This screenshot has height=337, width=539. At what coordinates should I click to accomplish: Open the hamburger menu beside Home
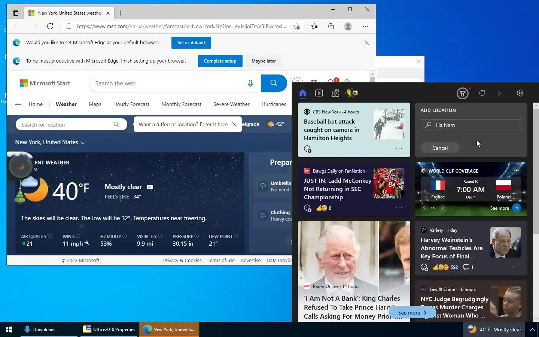tap(18, 104)
